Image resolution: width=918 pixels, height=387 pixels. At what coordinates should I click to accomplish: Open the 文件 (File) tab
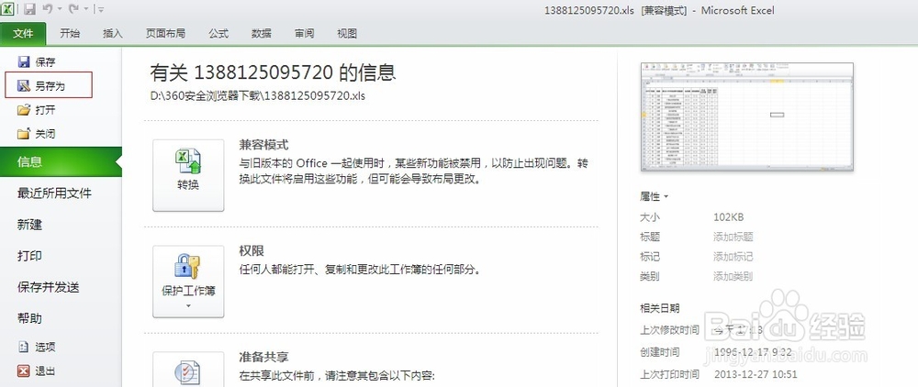point(23,33)
